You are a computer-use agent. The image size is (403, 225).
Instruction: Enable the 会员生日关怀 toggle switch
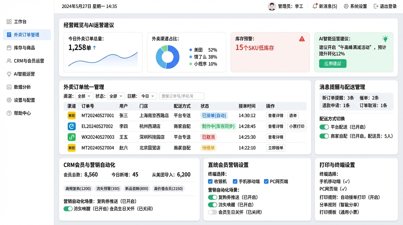click(213, 212)
